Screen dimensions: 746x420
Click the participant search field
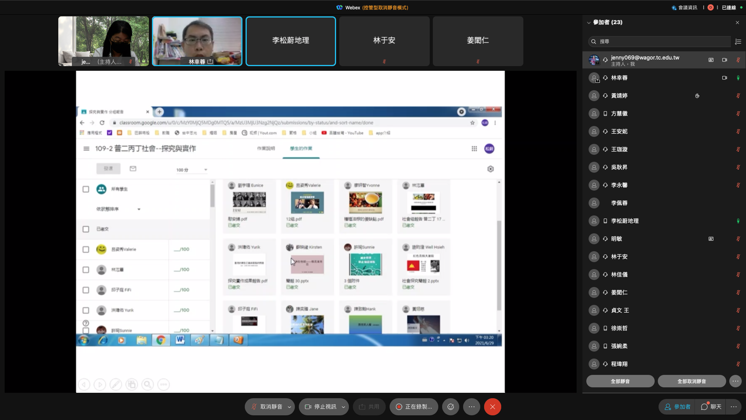(661, 42)
